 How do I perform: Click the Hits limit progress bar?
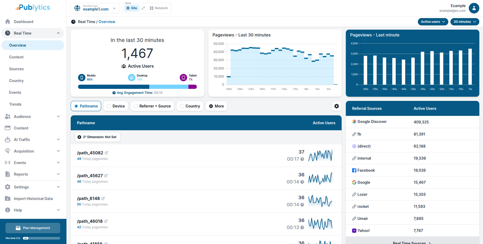(x=41, y=238)
